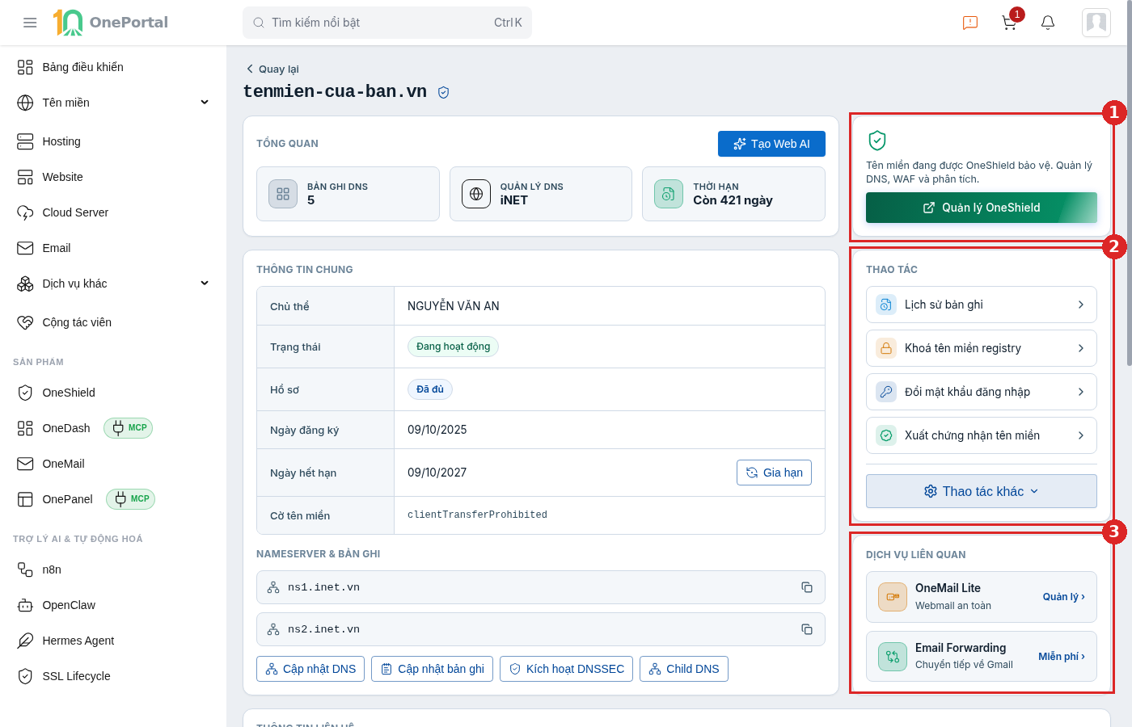Screen dimensions: 1132x727
Task: Open OneShield product page
Action: (113, 393)
